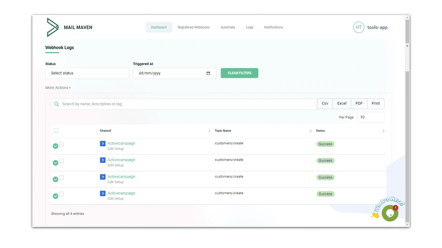Open the calendar picker icon

[x=208, y=73]
